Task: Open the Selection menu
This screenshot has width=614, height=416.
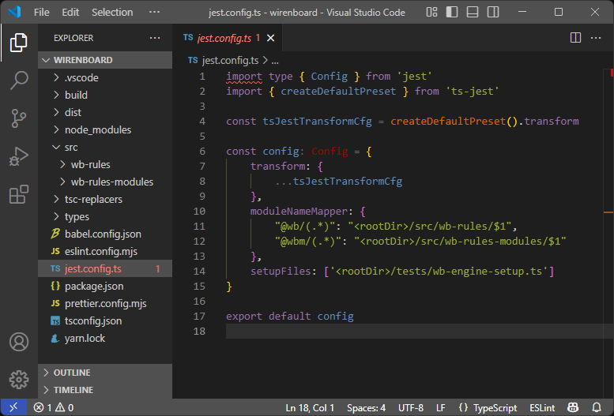Action: (112, 13)
